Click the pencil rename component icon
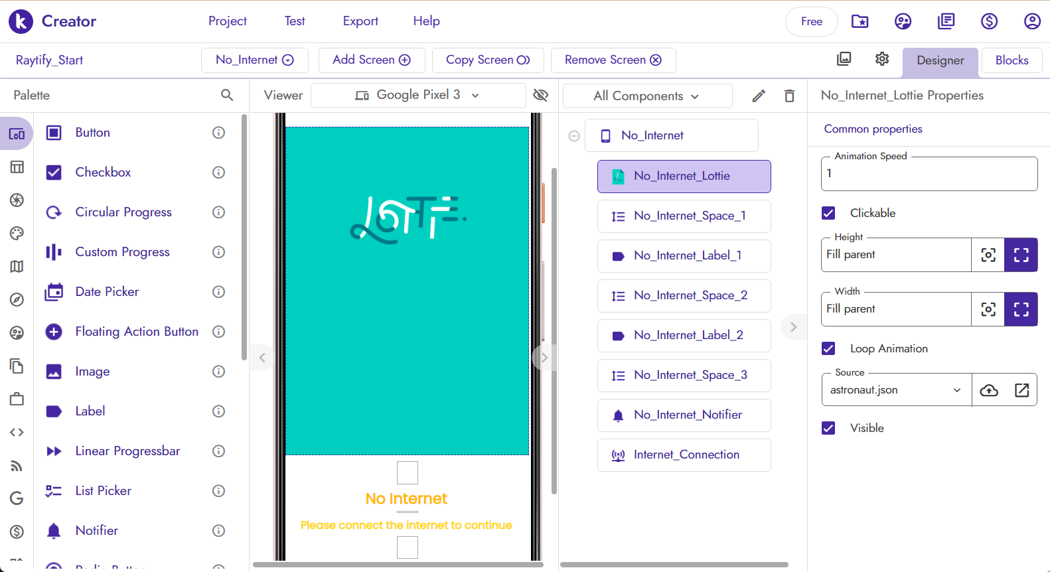 tap(759, 96)
